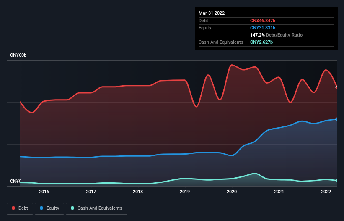This screenshot has height=221, width=344.
Task: Select the Debt data point marker at Mar 2022
Action: pyautogui.click(x=337, y=88)
